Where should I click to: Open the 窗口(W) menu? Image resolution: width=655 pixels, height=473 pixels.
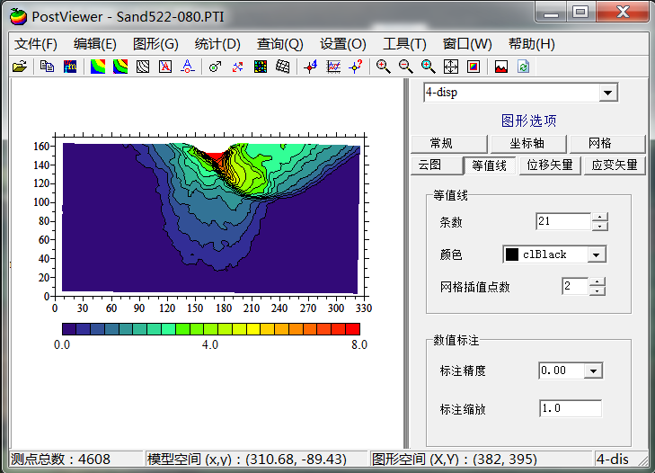click(467, 44)
